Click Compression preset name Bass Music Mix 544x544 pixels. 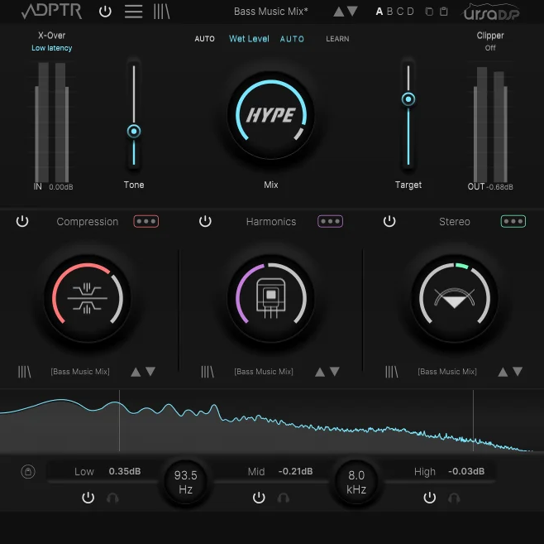[80, 372]
